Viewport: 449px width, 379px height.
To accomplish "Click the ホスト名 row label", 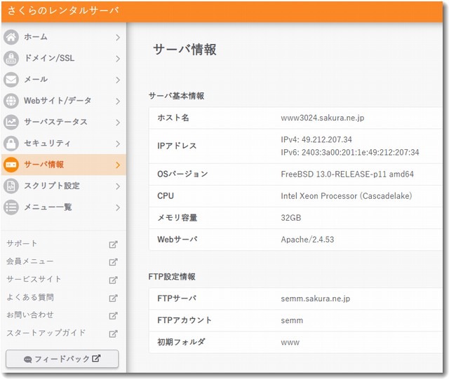I will [x=173, y=118].
